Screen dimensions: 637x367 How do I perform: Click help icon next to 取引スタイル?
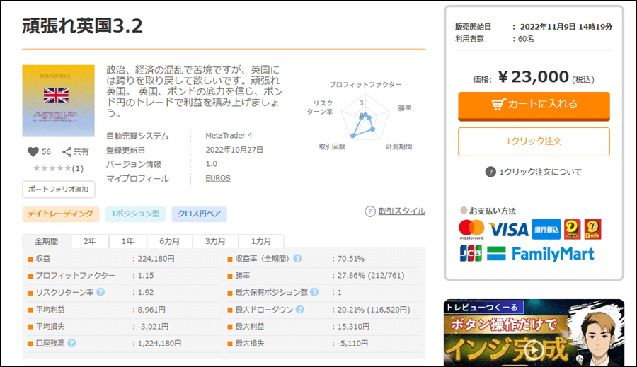click(x=370, y=211)
